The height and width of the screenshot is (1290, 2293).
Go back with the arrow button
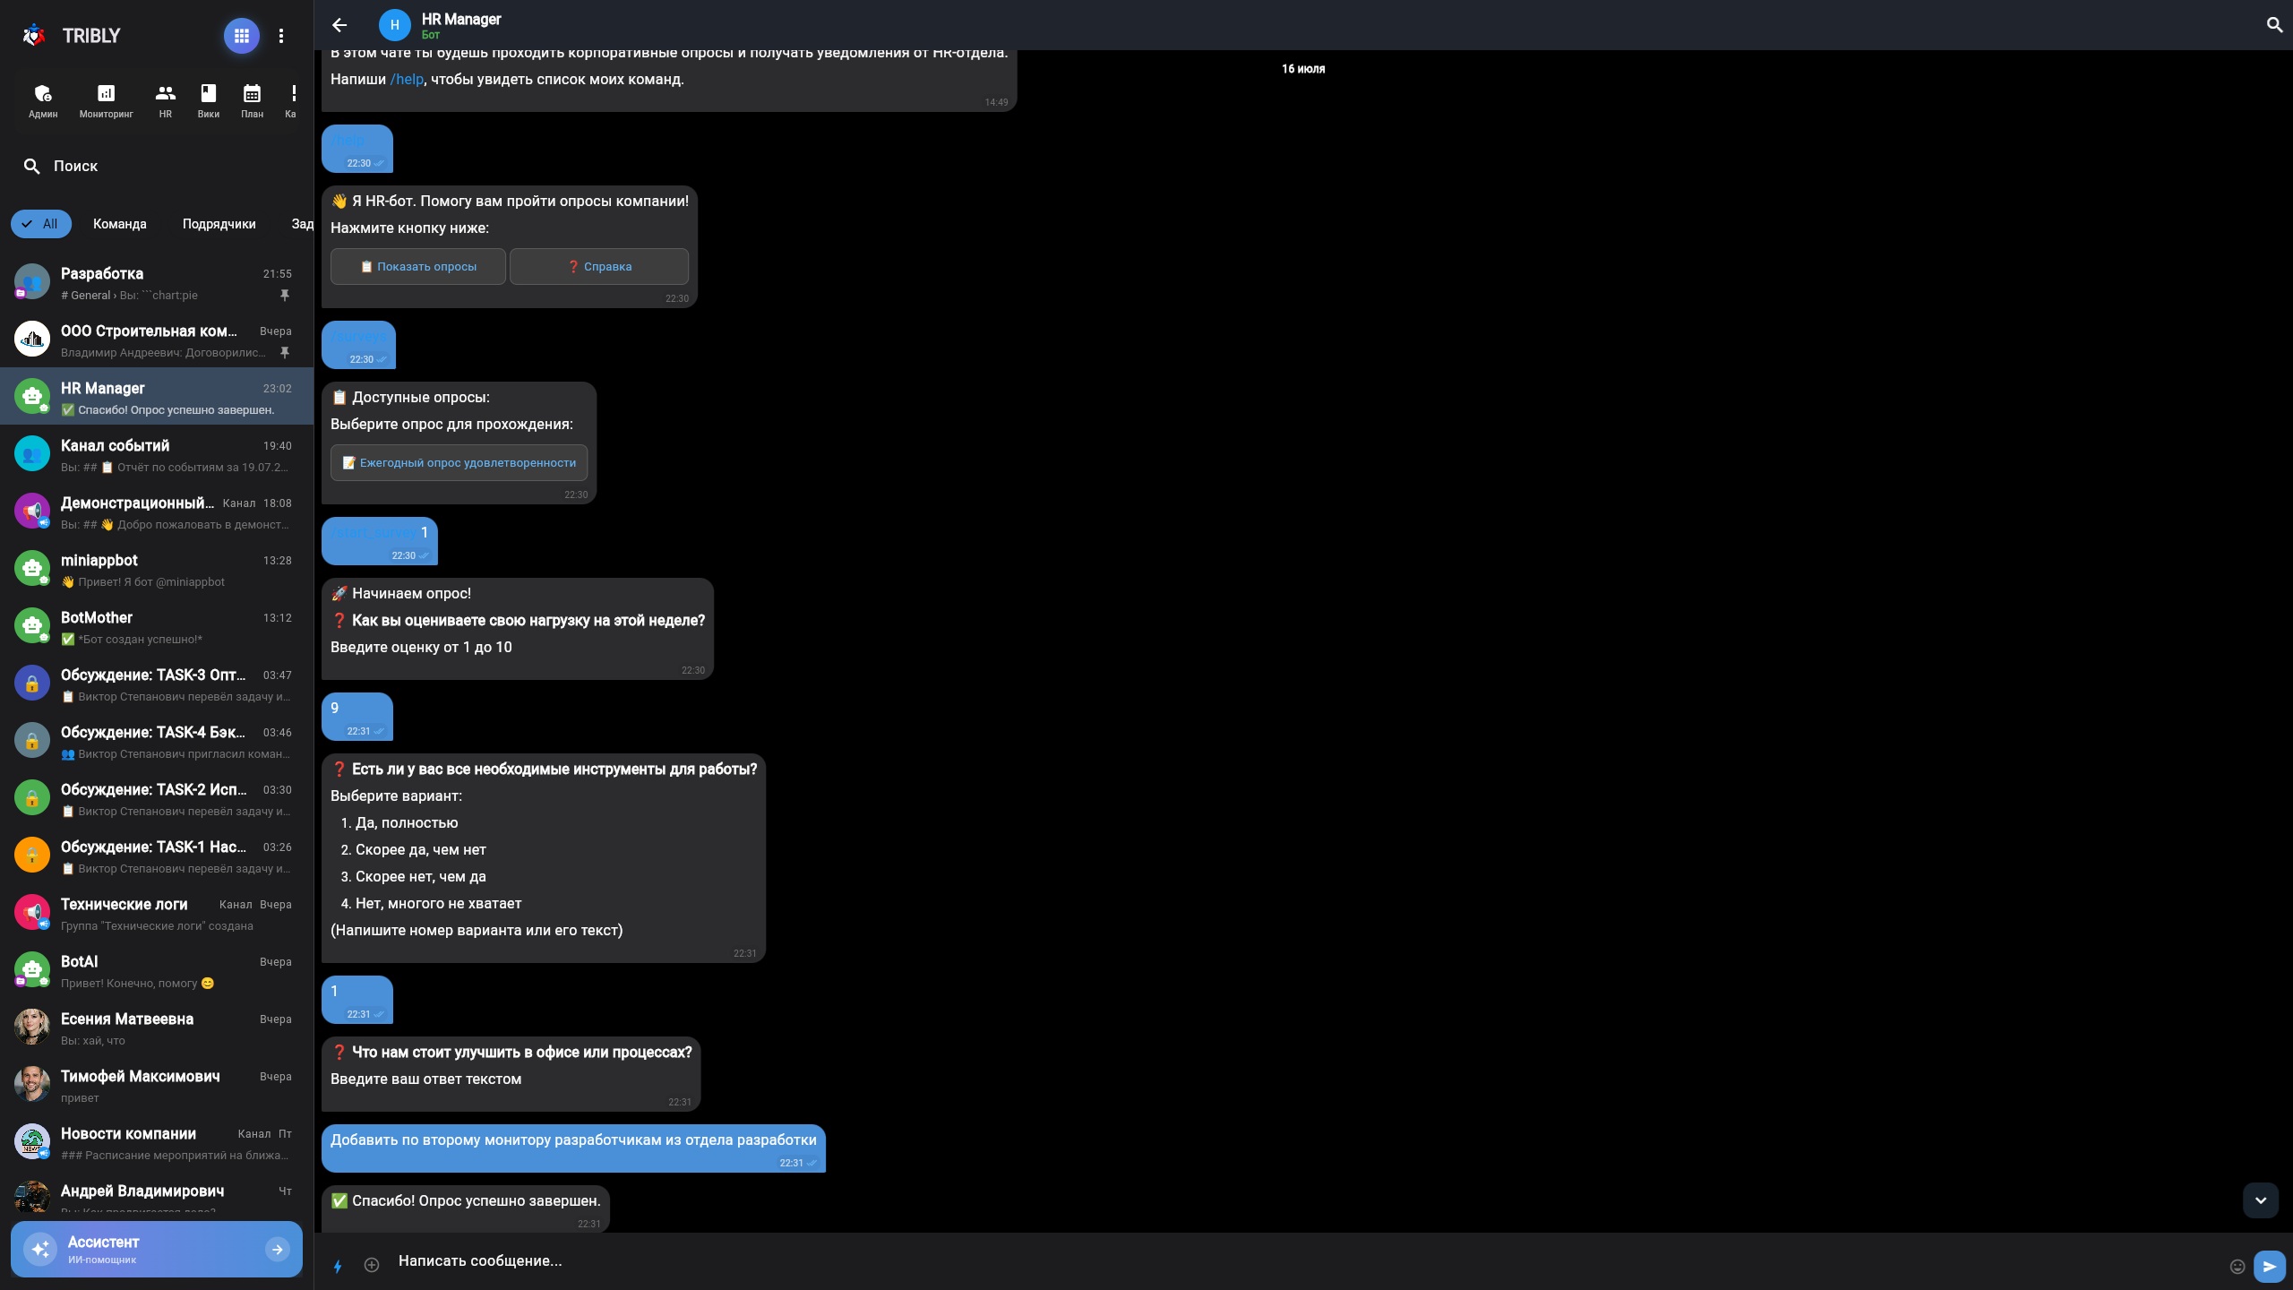coord(339,25)
